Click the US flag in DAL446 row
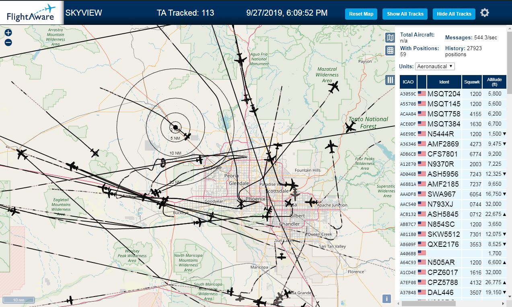Screen dimensions: 512x307 click(422, 293)
